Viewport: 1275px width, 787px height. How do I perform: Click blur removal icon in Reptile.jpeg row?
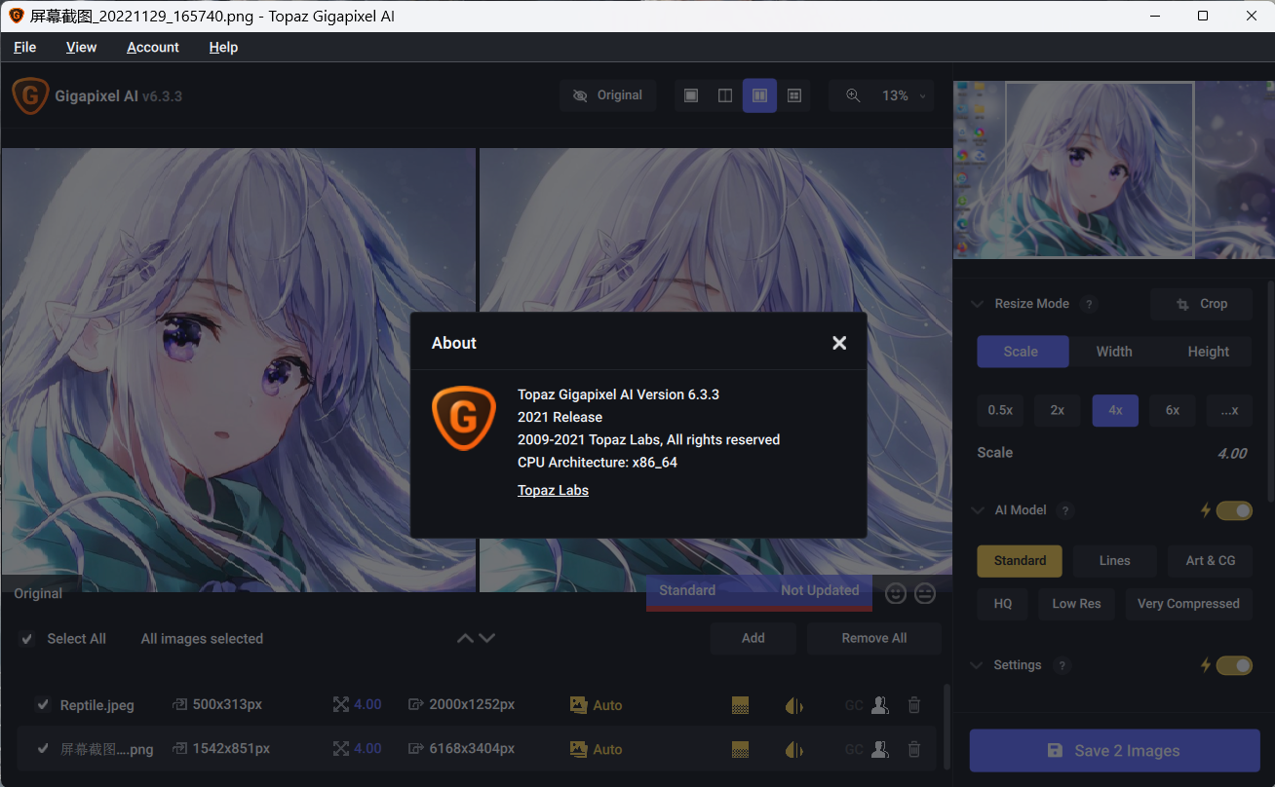pyautogui.click(x=794, y=705)
